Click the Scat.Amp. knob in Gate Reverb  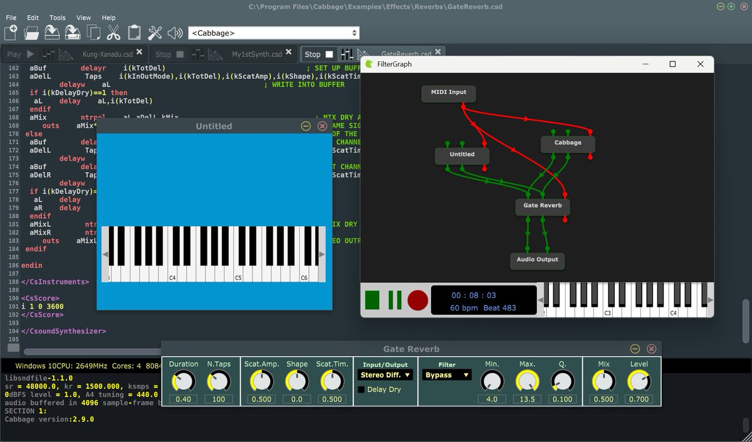[261, 381]
